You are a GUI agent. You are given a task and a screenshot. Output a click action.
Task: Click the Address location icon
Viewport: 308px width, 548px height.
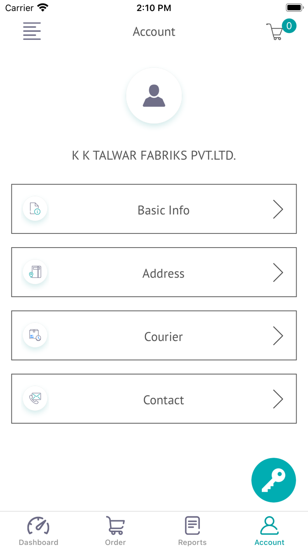coord(35,272)
